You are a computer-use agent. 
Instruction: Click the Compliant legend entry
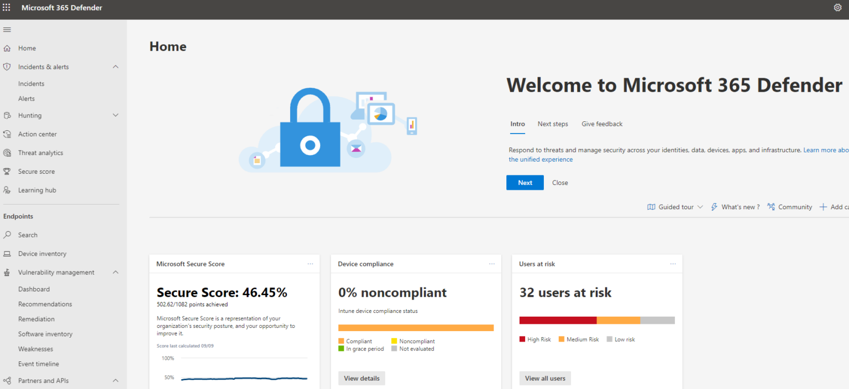tap(355, 341)
